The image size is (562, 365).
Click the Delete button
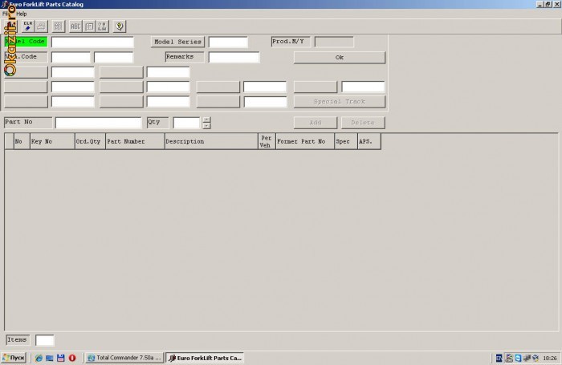[363, 123]
